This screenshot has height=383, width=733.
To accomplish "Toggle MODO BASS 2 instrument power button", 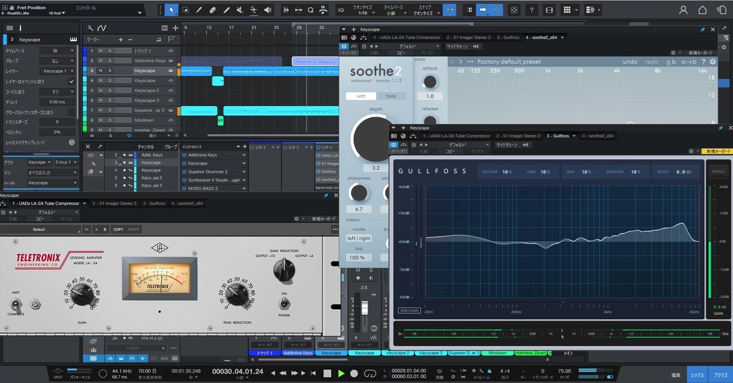I will pyautogui.click(x=184, y=188).
